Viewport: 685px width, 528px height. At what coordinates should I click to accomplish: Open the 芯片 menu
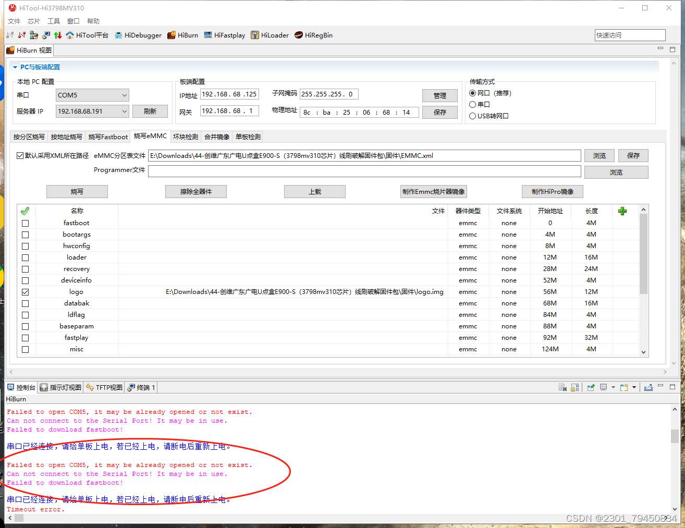[34, 21]
